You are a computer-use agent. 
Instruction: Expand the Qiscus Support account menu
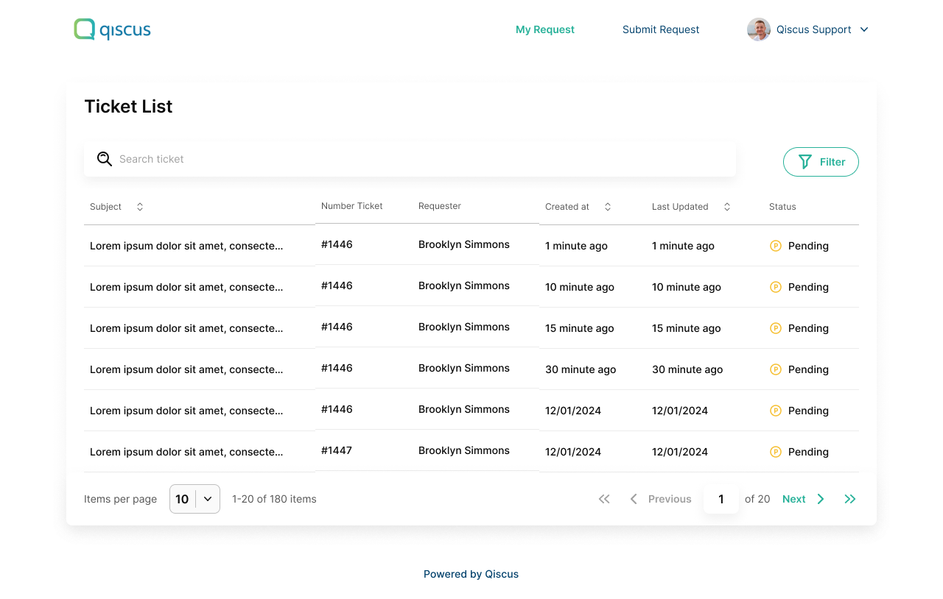(864, 29)
